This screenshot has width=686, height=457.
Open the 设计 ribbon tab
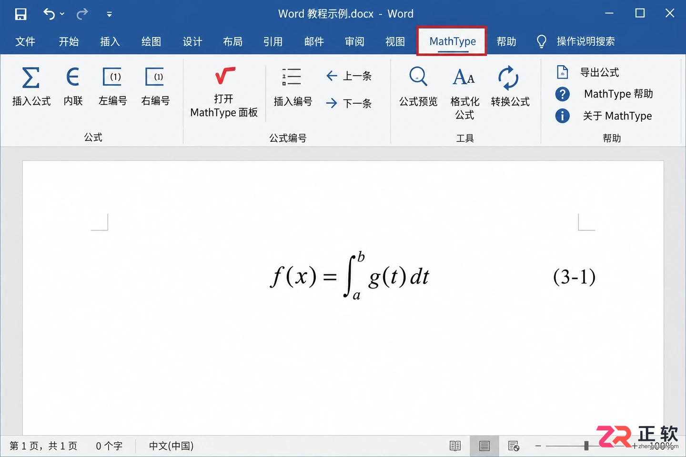(x=192, y=41)
